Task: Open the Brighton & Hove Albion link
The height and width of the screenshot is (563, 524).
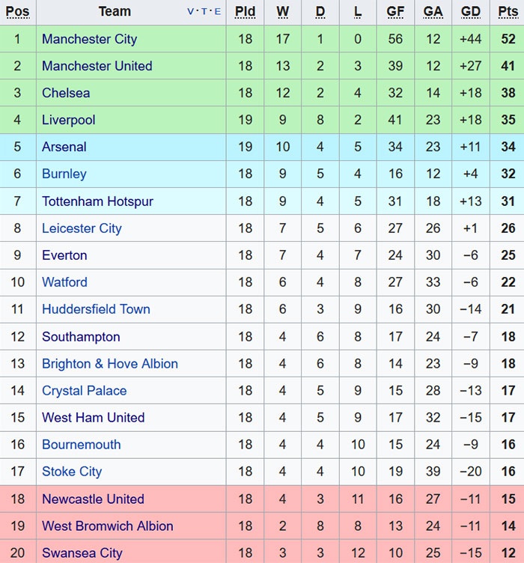Action: coord(109,364)
